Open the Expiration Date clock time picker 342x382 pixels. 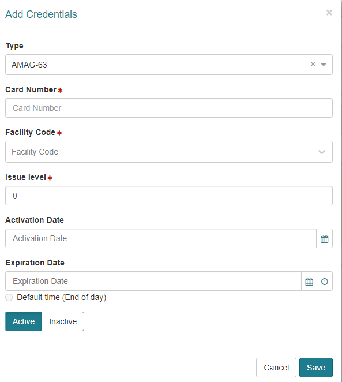tap(325, 282)
